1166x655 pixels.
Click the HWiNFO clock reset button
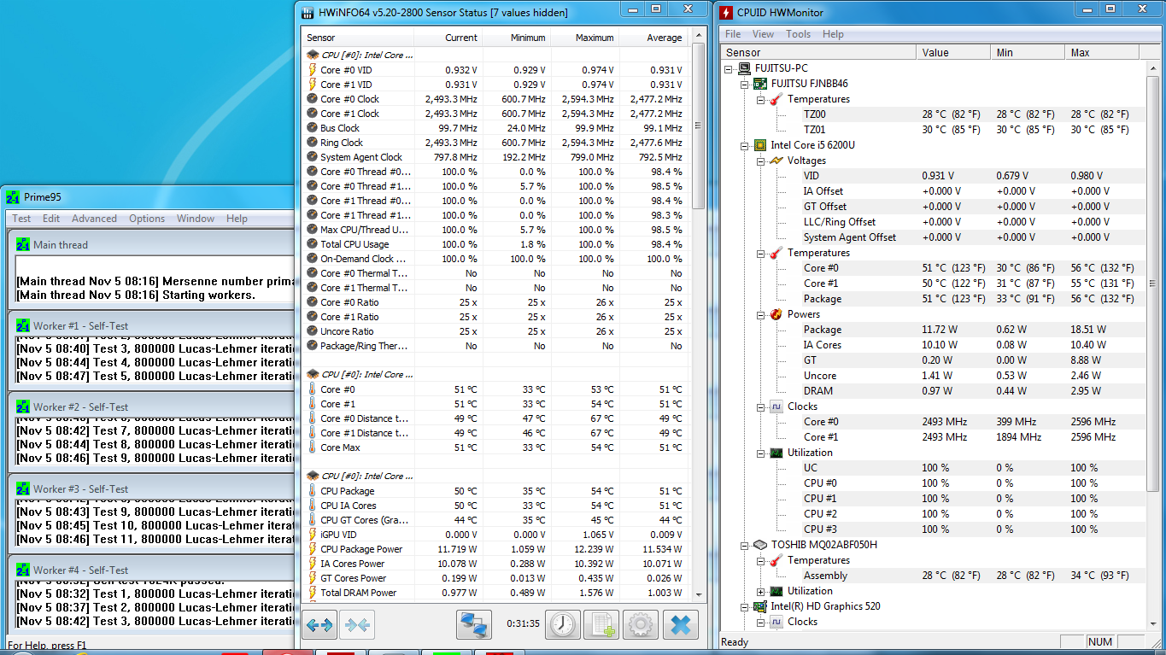click(x=563, y=625)
